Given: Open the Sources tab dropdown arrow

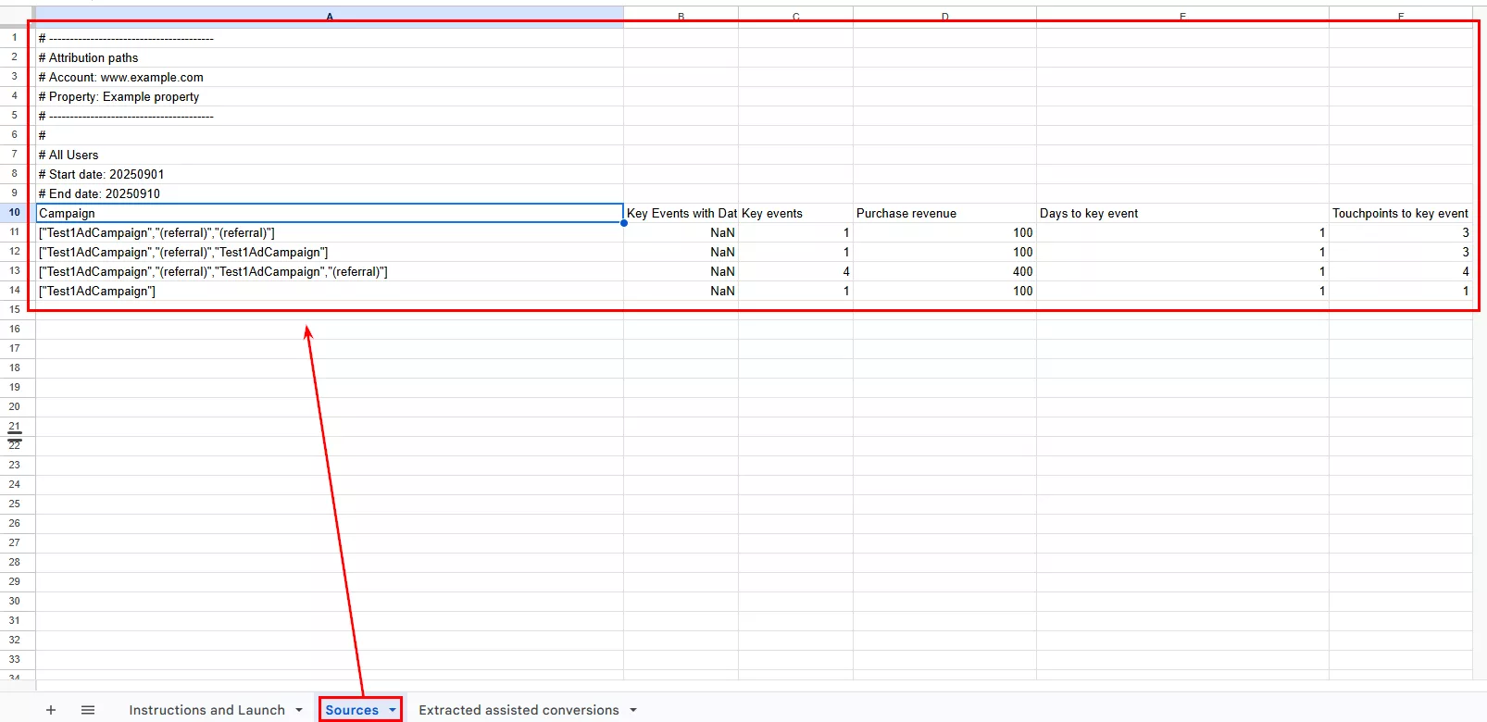Looking at the screenshot, I should (393, 710).
